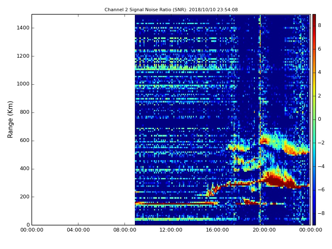
Task: Click the 400 range tick label
Action: click(24, 168)
